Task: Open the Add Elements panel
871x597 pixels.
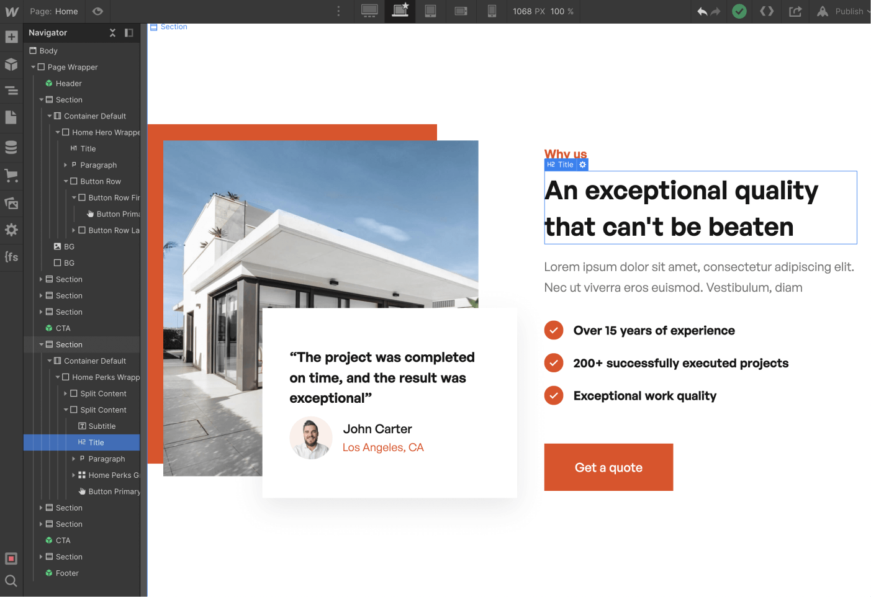Action: click(11, 37)
